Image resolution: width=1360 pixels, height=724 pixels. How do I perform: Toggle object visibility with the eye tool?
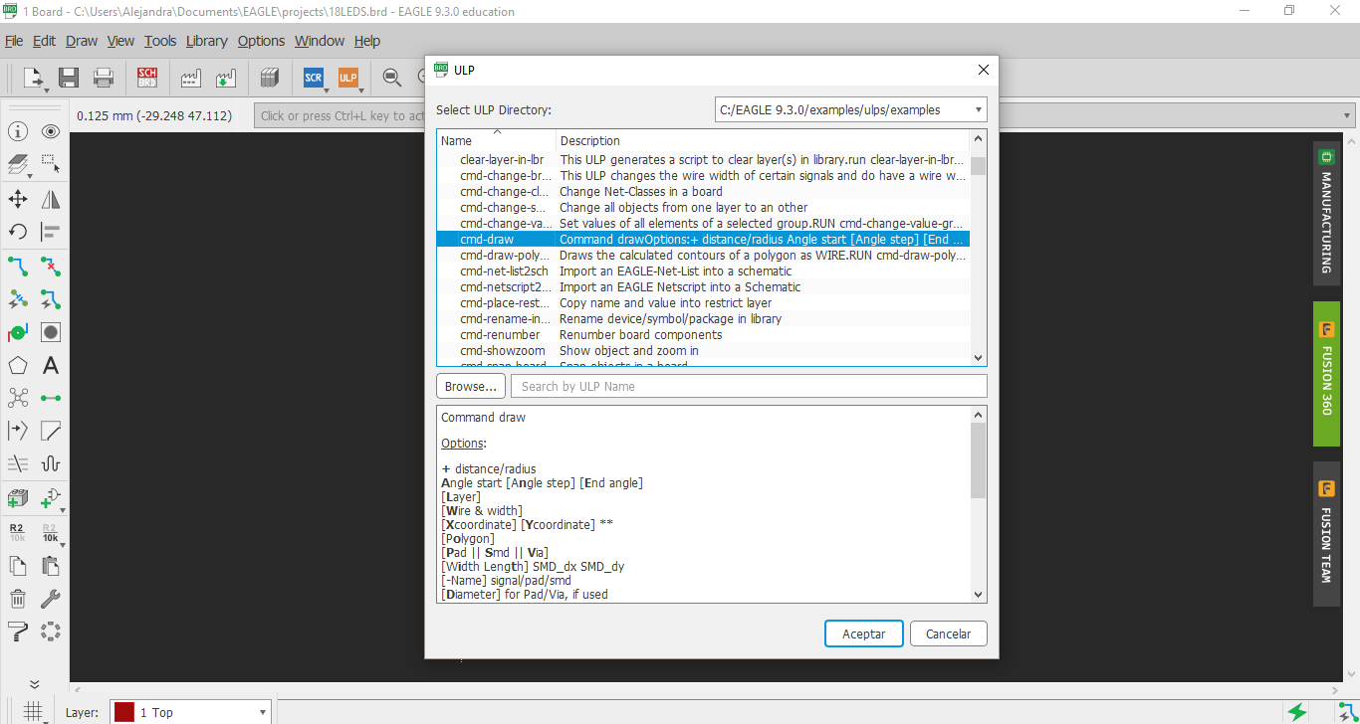(50, 130)
